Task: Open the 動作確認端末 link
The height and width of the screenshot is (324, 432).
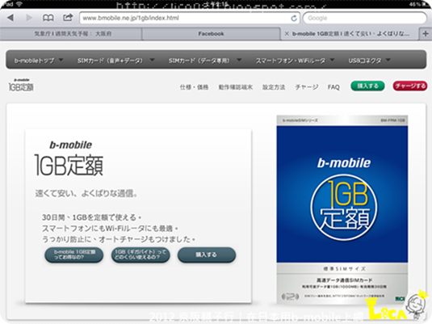Action: (236, 87)
